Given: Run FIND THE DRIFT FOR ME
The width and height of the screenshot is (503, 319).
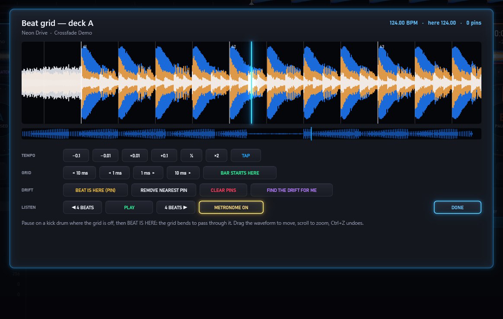Looking at the screenshot, I should tap(292, 190).
